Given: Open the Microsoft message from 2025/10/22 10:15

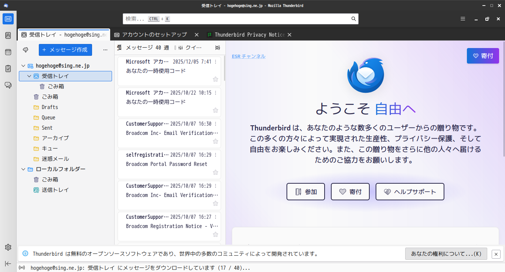Looking at the screenshot, I should click(x=169, y=102).
